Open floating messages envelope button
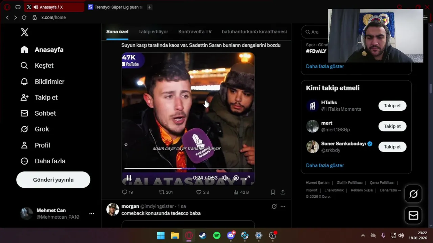 [413, 215]
